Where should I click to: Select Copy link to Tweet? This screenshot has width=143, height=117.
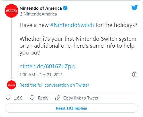click(81, 98)
